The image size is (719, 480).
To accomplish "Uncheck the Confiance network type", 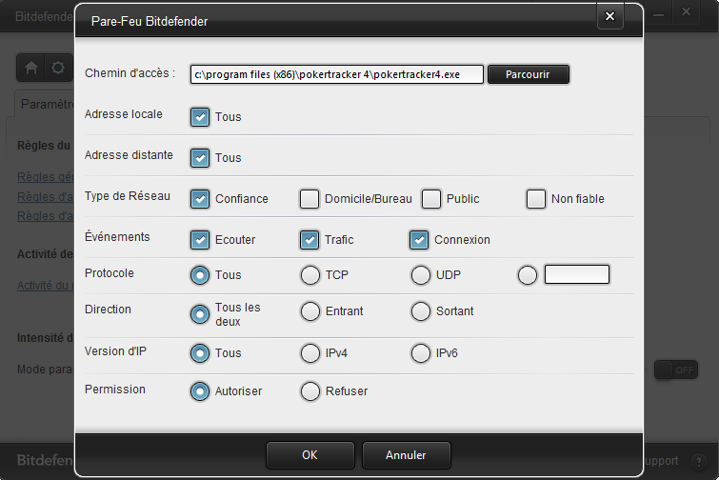I will tap(200, 199).
